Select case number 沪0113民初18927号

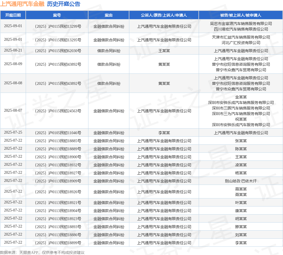(58, 173)
